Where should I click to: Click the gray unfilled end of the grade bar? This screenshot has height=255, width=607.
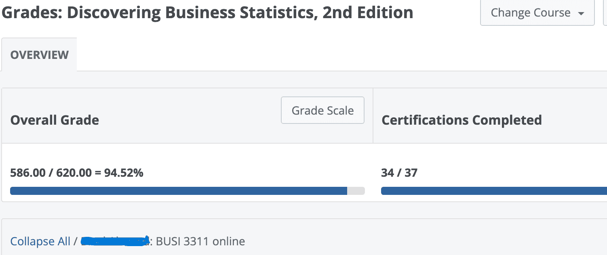(x=356, y=190)
